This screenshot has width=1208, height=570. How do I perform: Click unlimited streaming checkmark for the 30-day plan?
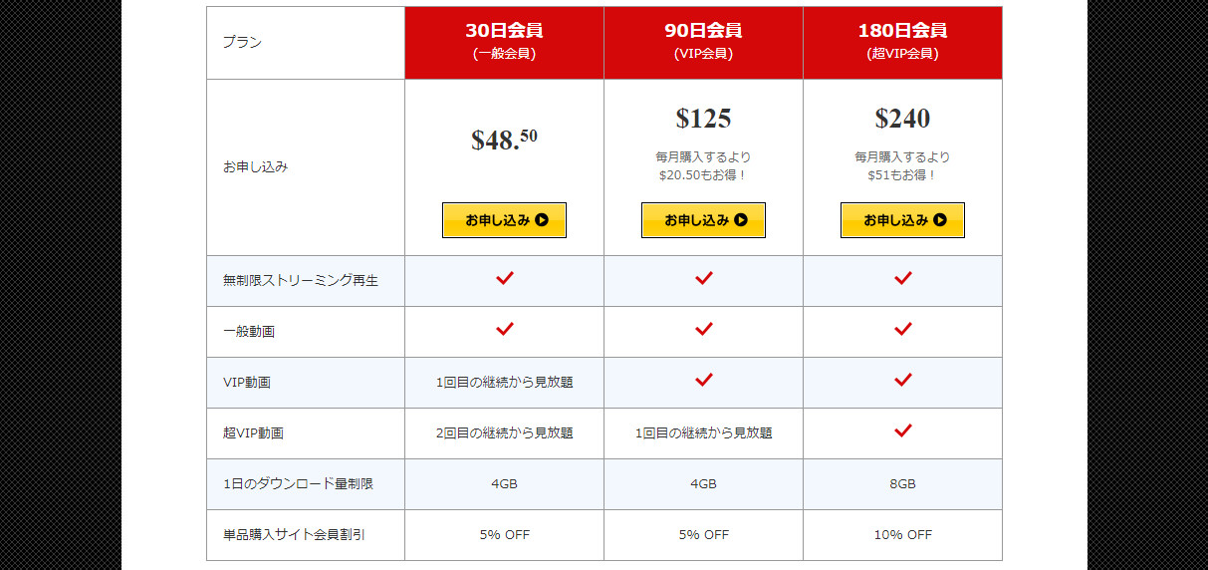pyautogui.click(x=505, y=279)
